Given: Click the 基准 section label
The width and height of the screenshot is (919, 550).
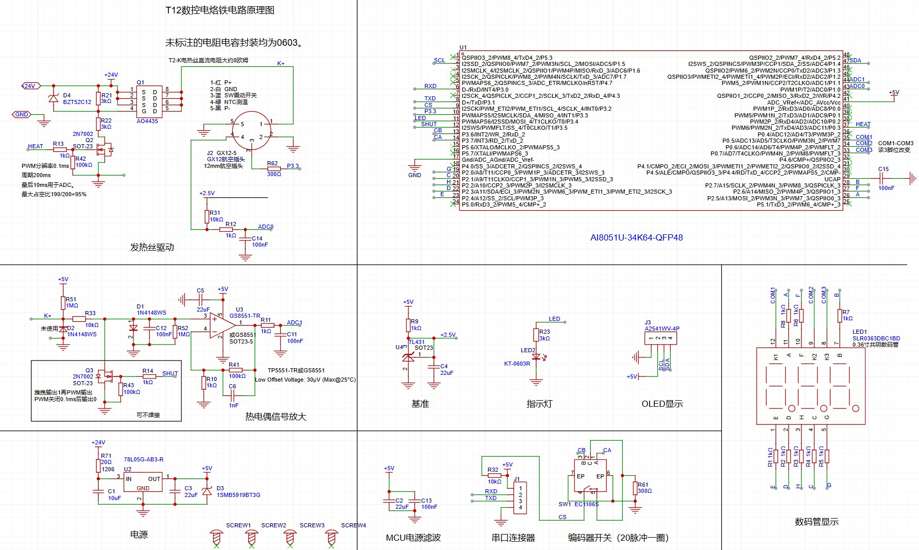Looking at the screenshot, I should 420,404.
